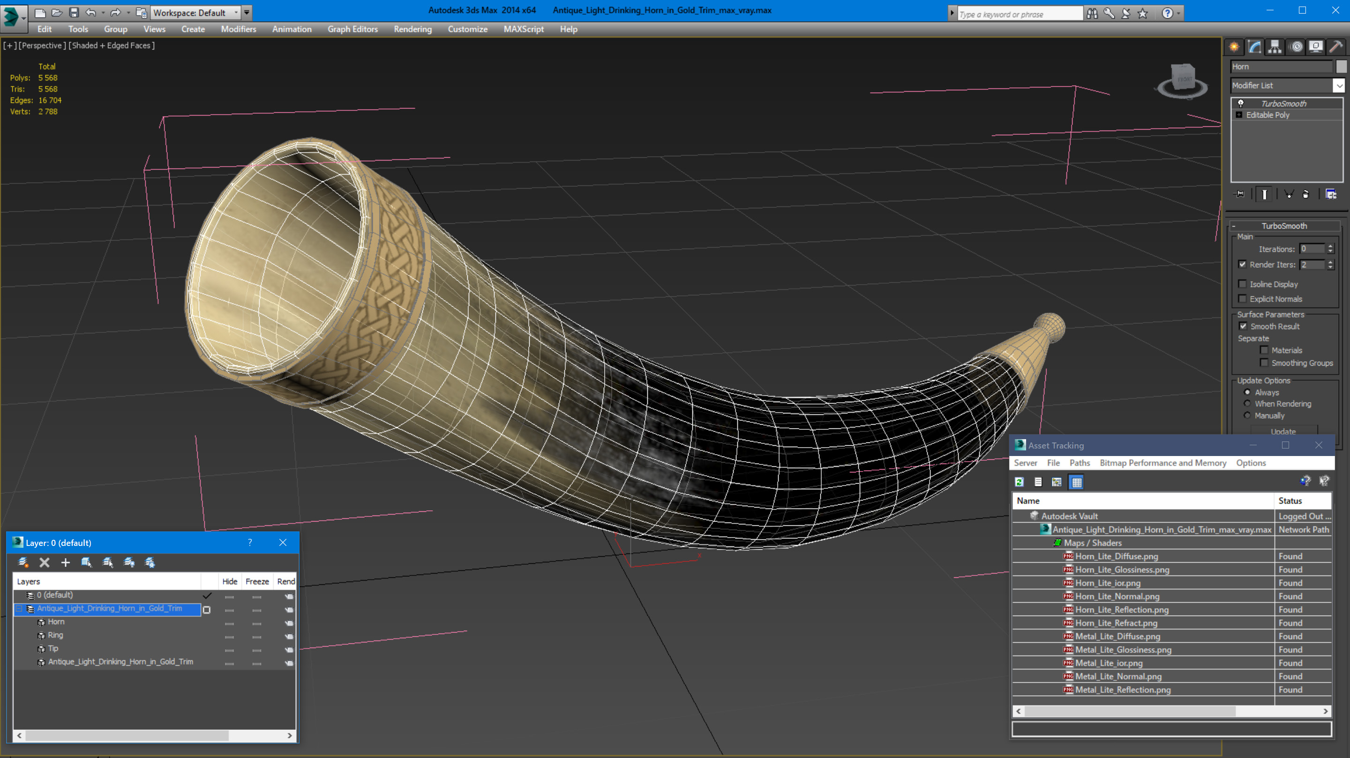Viewport: 1350px width, 758px height.
Task: Click the Shaded + Edged Faces viewport label
Action: pyautogui.click(x=112, y=45)
